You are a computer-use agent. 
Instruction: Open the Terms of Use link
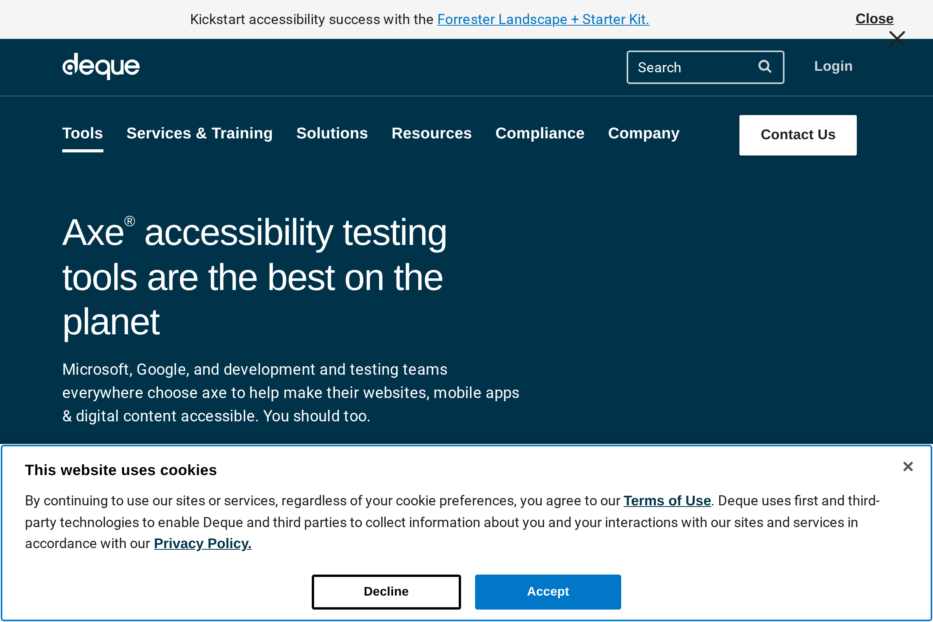click(x=667, y=501)
